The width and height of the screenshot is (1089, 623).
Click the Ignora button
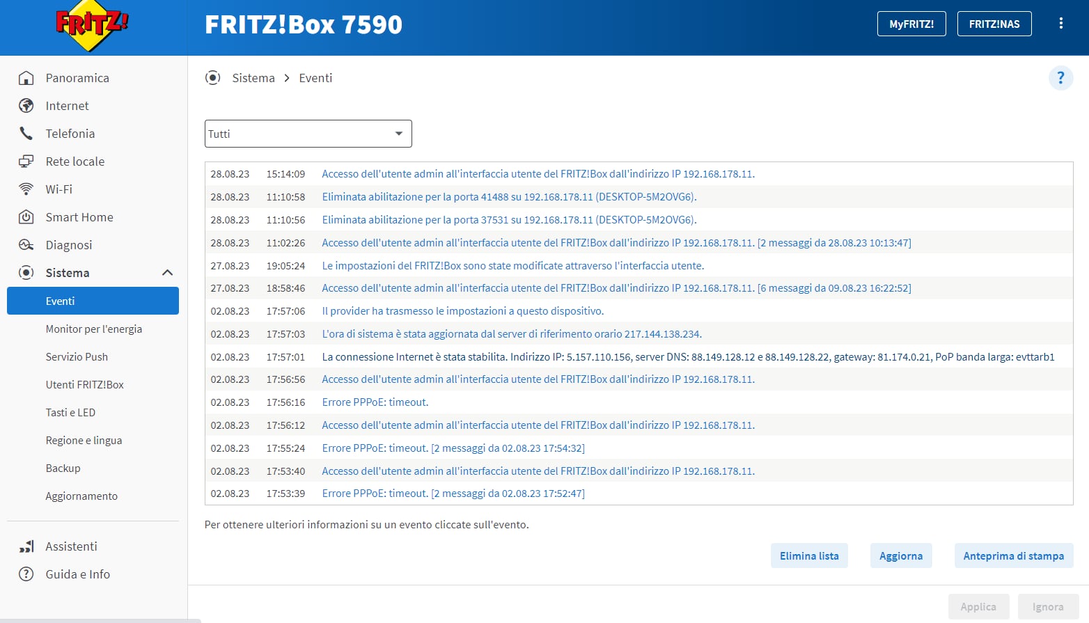(x=1048, y=606)
